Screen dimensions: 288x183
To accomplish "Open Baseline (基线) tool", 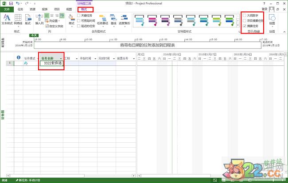I will (113, 20).
